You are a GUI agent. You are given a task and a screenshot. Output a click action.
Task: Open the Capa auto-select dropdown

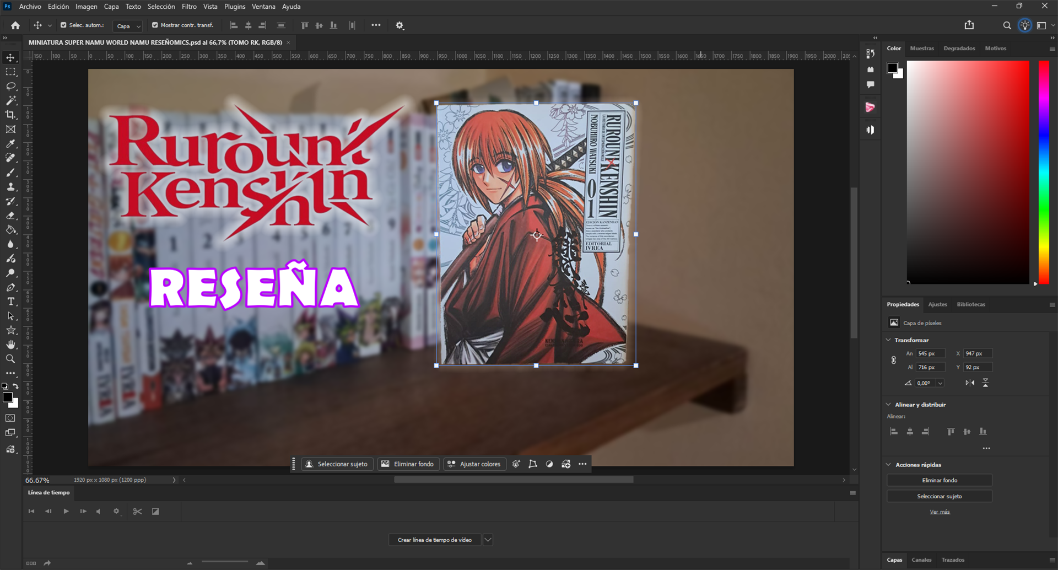click(x=128, y=26)
